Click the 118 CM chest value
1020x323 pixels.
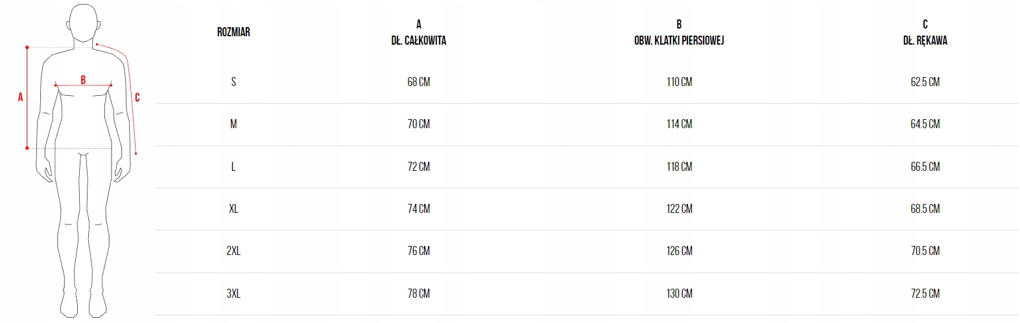click(679, 166)
